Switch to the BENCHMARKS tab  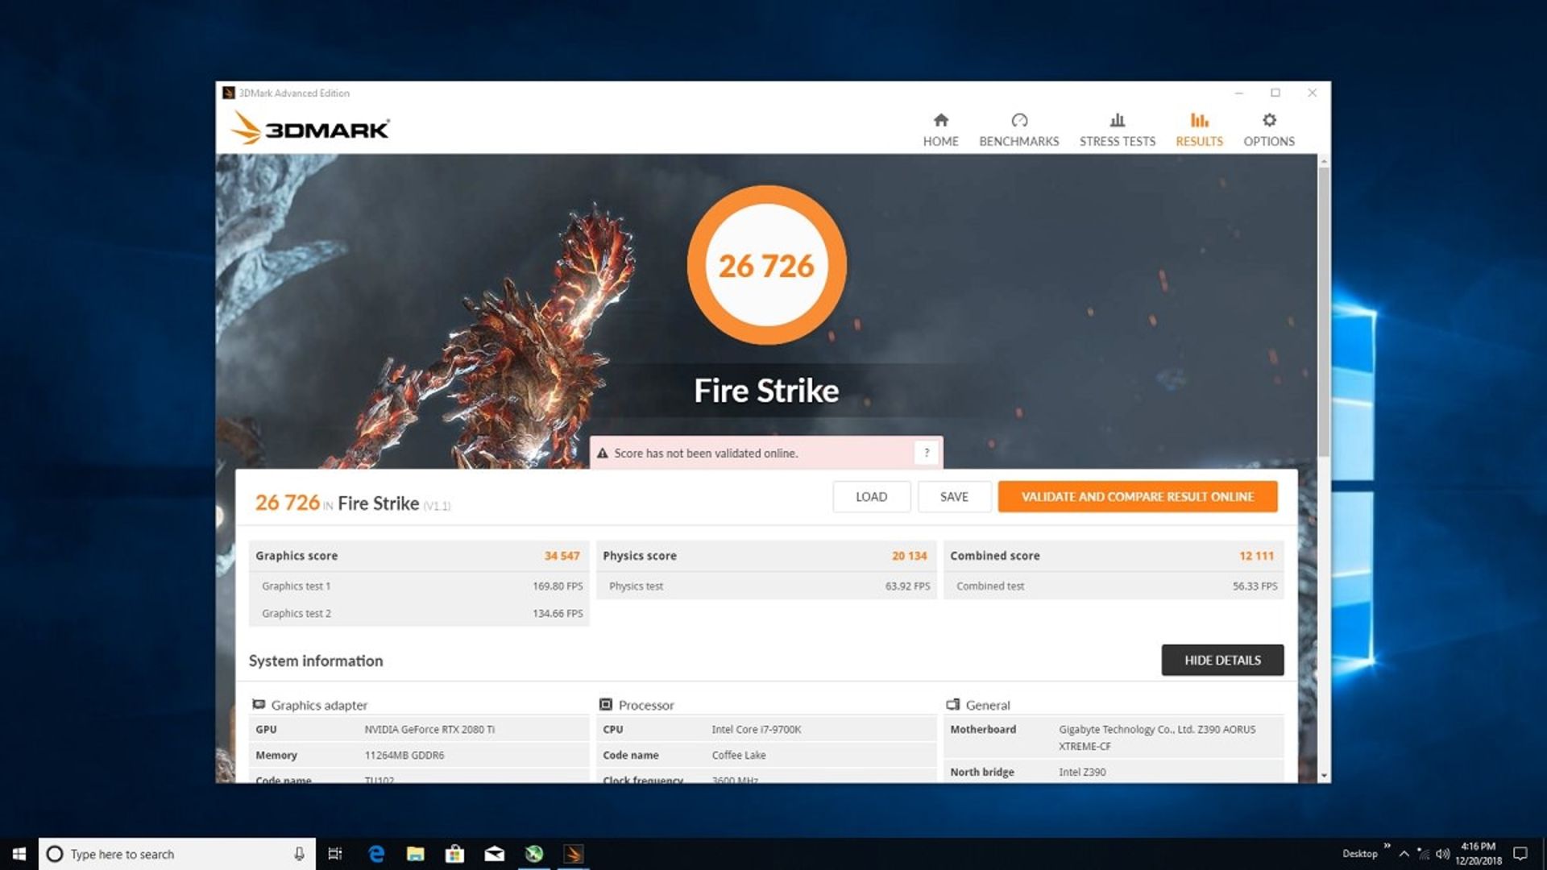point(1018,130)
